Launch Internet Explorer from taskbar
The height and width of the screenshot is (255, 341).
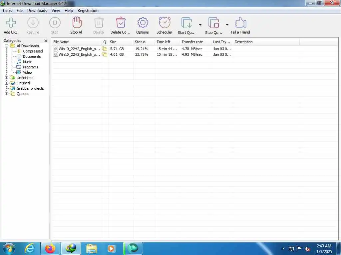coord(30,248)
